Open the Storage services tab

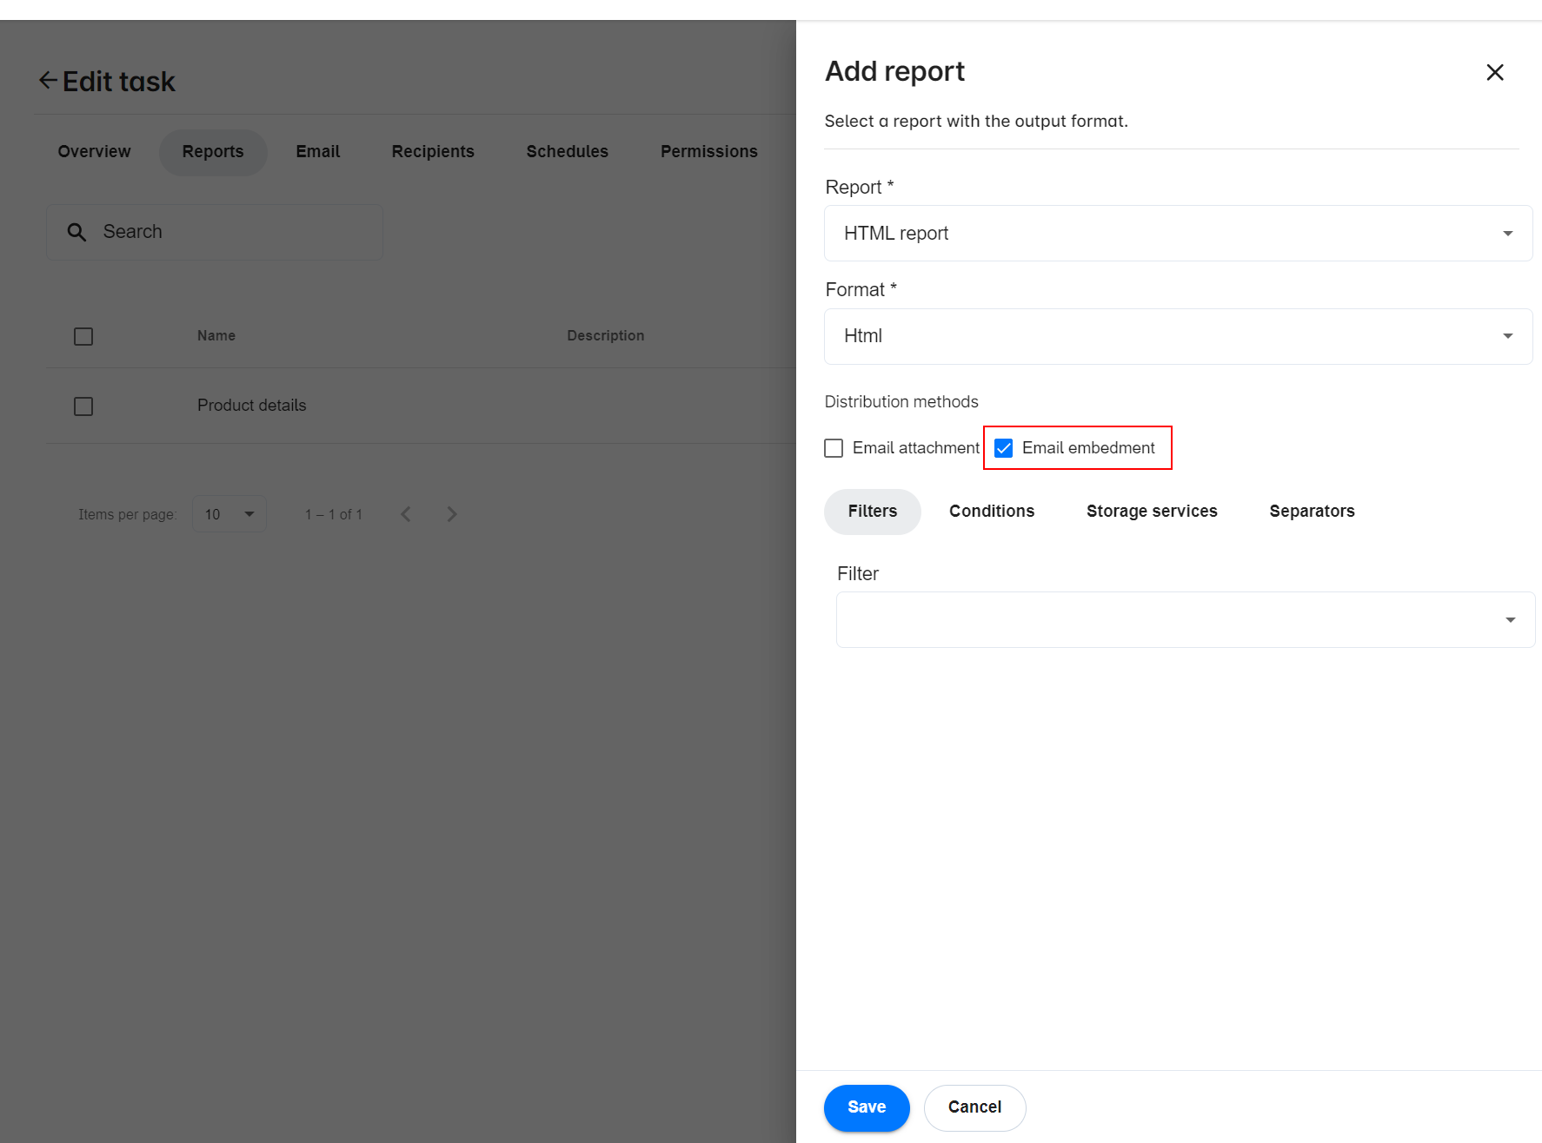point(1152,511)
